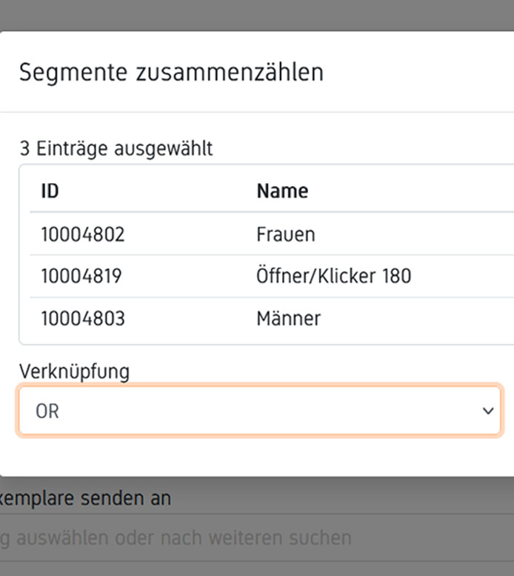Select the Öffner/Klicker 180 segment name
This screenshot has width=514, height=576.
(333, 277)
